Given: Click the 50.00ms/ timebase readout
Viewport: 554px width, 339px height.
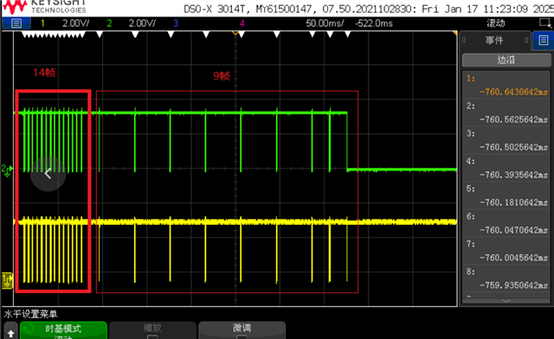Looking at the screenshot, I should point(325,23).
